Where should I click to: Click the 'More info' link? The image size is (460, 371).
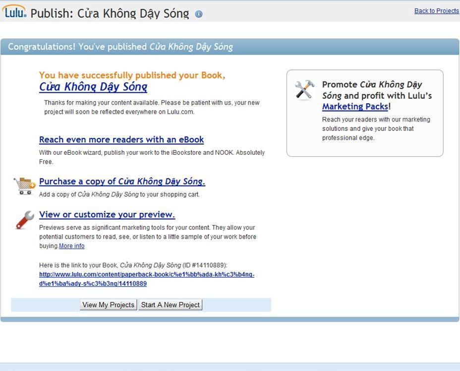(71, 246)
